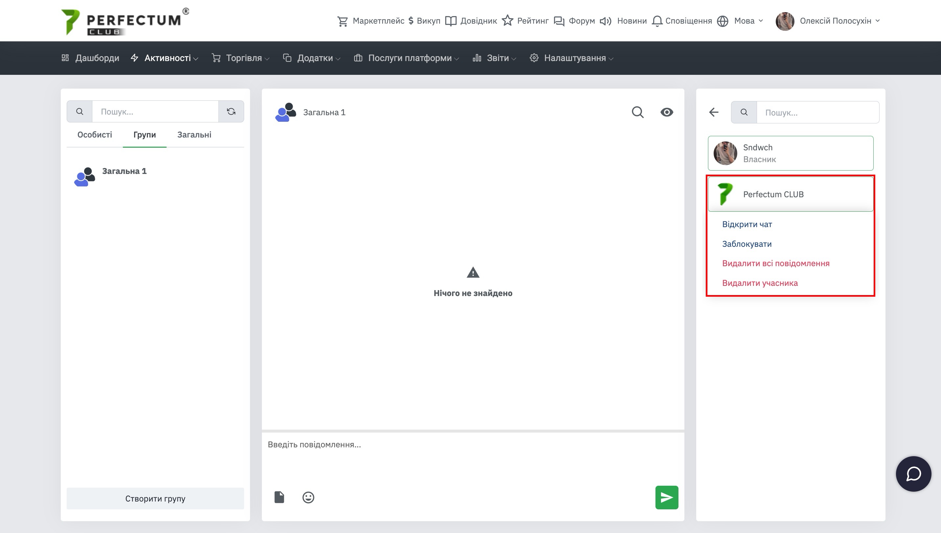Go back using the left arrow icon
941x533 pixels.
[713, 112]
